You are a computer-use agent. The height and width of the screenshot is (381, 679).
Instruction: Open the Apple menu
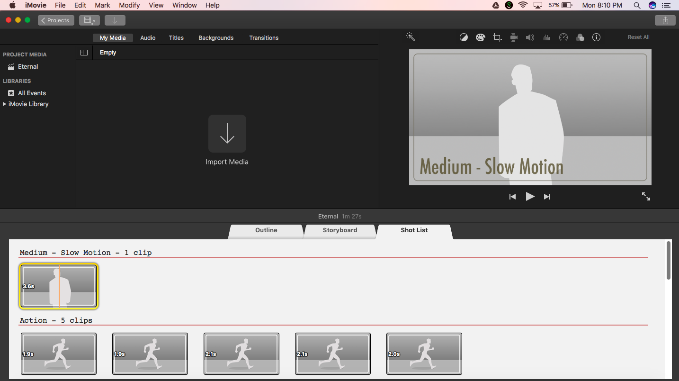[x=12, y=5]
